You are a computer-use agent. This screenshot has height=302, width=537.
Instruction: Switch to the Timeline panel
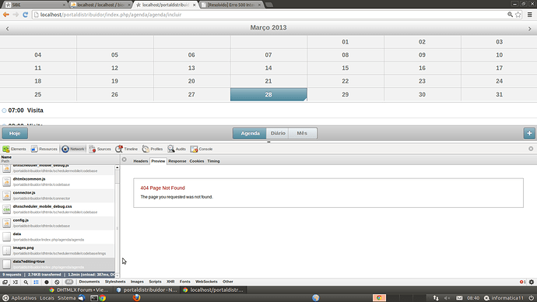coord(126,149)
